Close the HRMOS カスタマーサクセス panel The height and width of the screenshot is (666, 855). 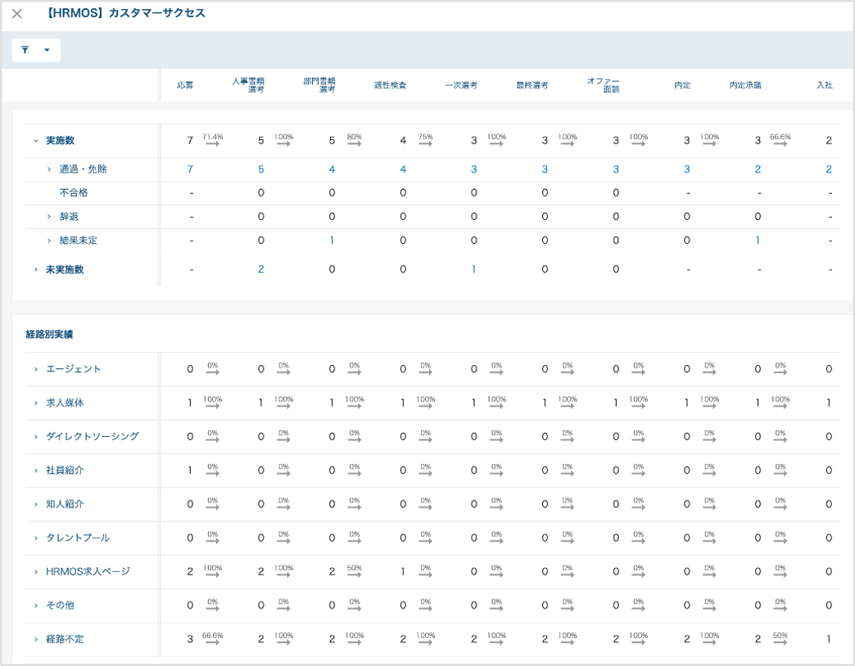pyautogui.click(x=17, y=14)
